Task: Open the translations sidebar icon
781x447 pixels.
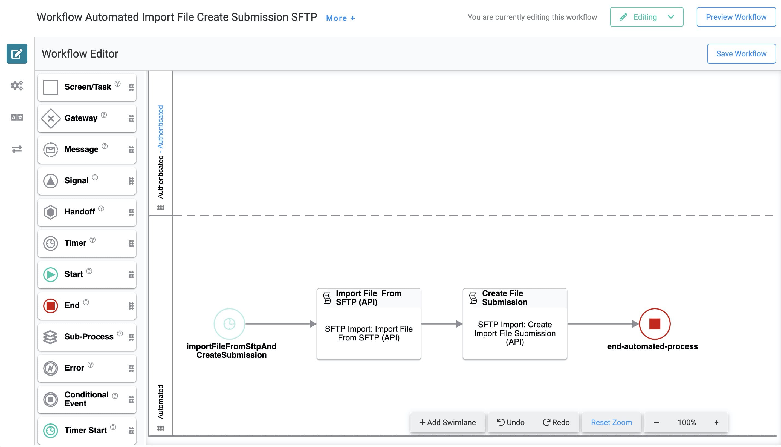Action: pos(17,117)
